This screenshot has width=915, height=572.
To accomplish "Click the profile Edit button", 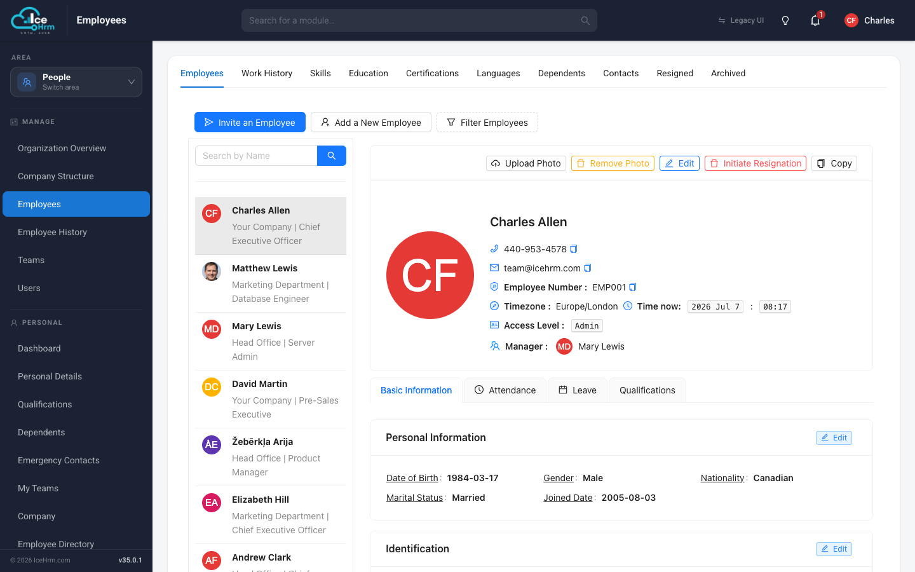I will click(x=679, y=163).
